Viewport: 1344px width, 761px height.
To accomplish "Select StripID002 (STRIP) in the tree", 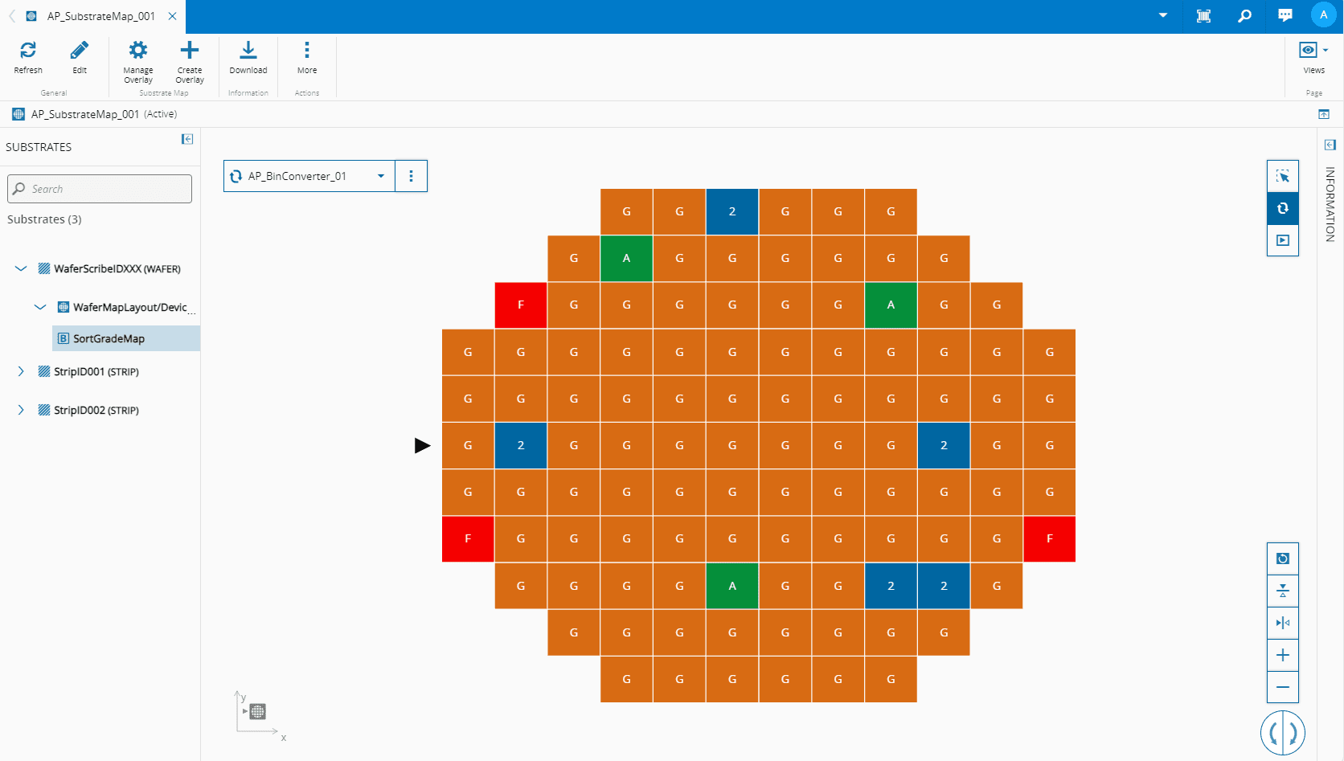I will tap(96, 411).
